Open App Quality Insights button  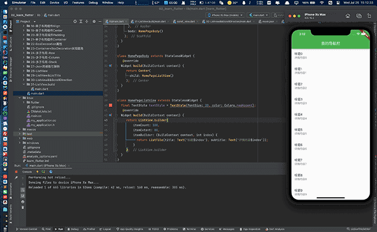tap(130, 229)
